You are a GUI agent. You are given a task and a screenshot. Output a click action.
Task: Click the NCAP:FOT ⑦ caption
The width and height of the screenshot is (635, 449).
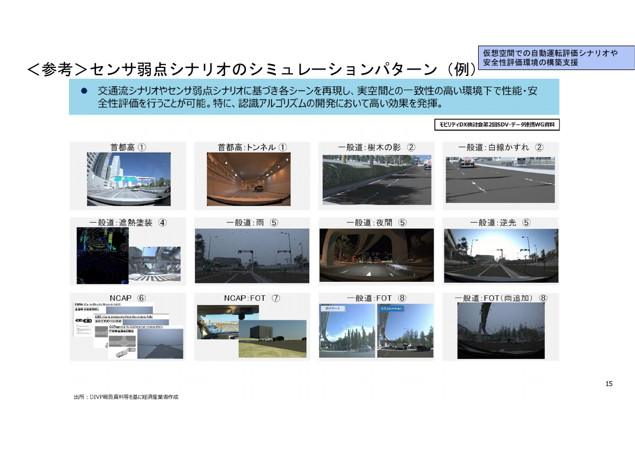(x=252, y=298)
